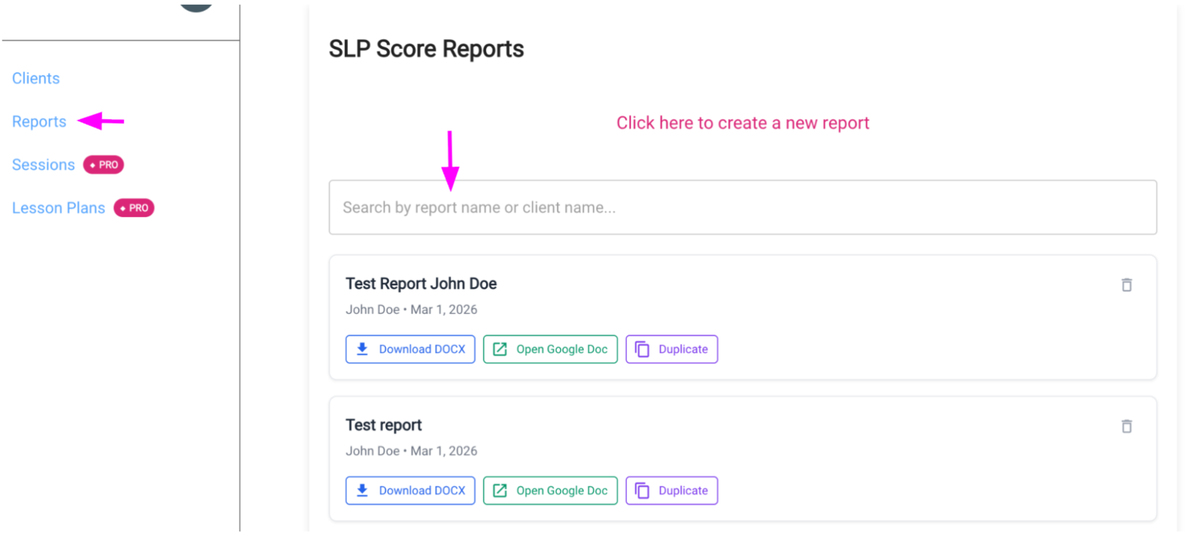Viewport: 1189px width, 558px height.
Task: Click the download arrow icon on Test report
Action: 362,490
